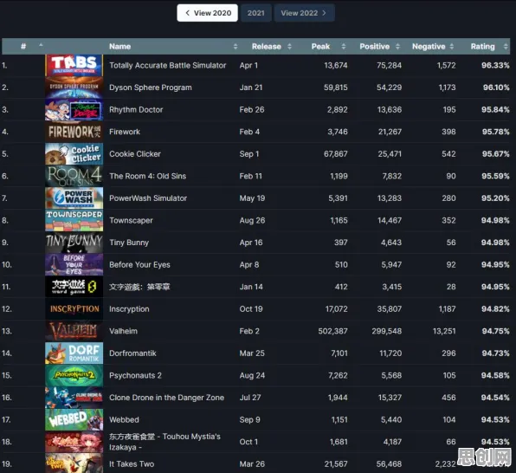Screen dimensions: 516x473
Task: Open the It Takes Two game link
Action: (132, 463)
